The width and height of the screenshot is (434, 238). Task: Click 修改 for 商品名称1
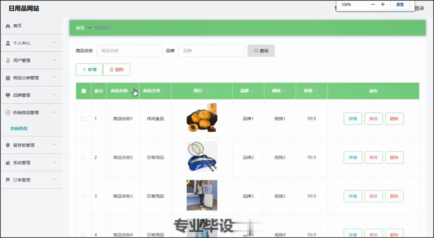[373, 119]
